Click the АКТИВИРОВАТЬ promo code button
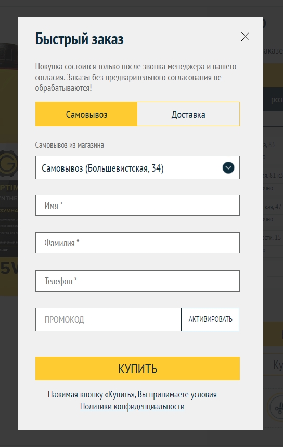The width and height of the screenshot is (283, 447). 210,319
